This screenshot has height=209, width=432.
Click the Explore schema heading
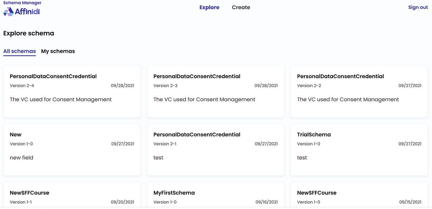pos(29,33)
